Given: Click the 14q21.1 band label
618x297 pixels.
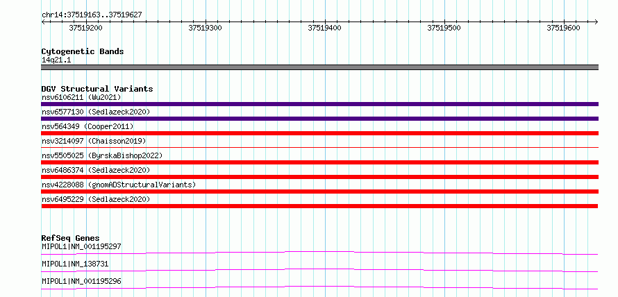Looking at the screenshot, I should (x=56, y=60).
